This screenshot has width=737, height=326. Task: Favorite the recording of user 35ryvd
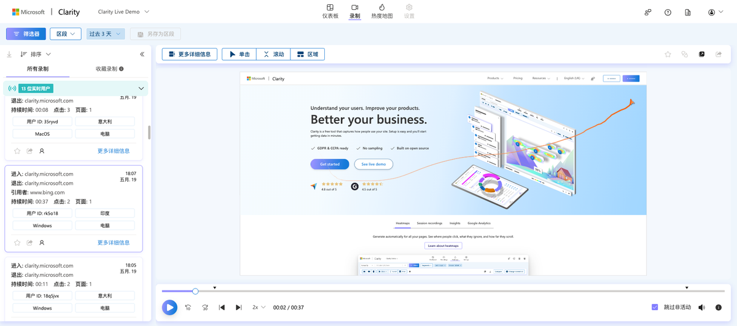click(x=17, y=150)
